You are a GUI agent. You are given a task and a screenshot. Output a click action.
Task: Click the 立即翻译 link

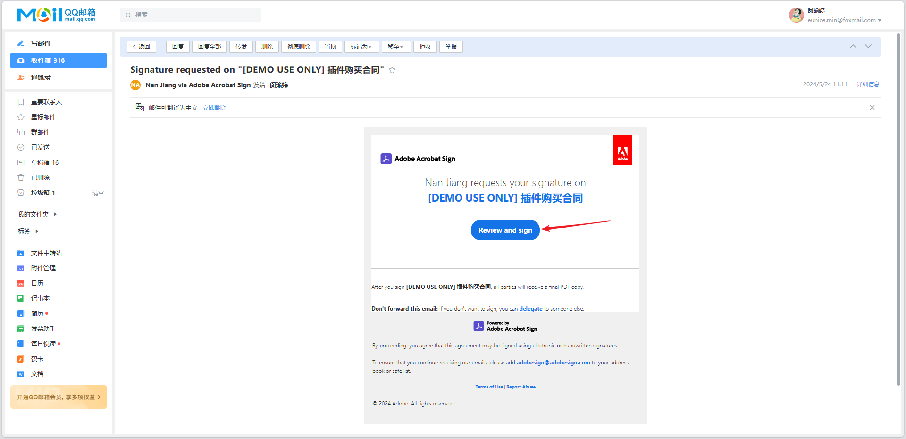pyautogui.click(x=215, y=108)
